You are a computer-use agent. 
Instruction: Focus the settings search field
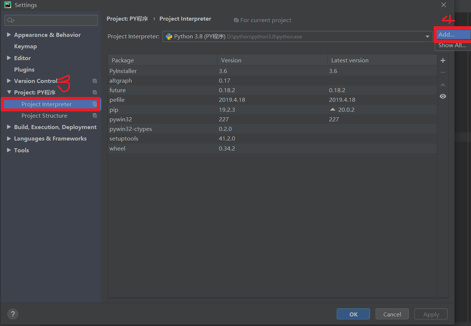tap(51, 20)
